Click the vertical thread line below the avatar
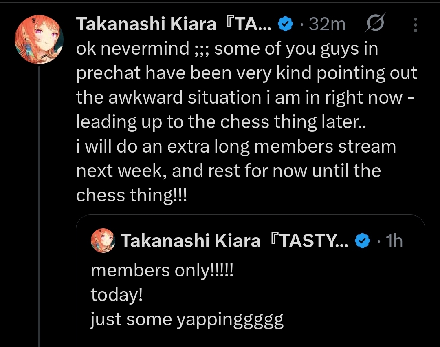 coord(39,204)
